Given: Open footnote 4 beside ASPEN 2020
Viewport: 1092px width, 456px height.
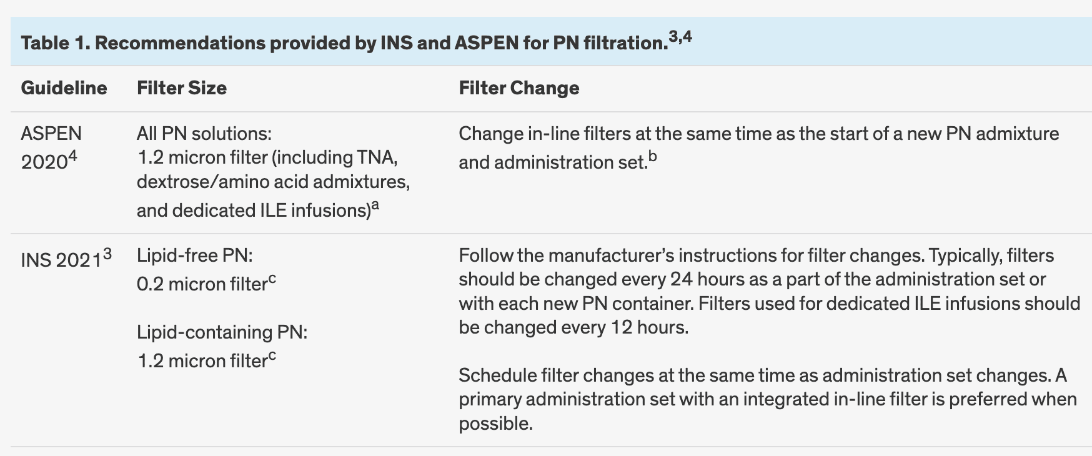Looking at the screenshot, I should (72, 156).
